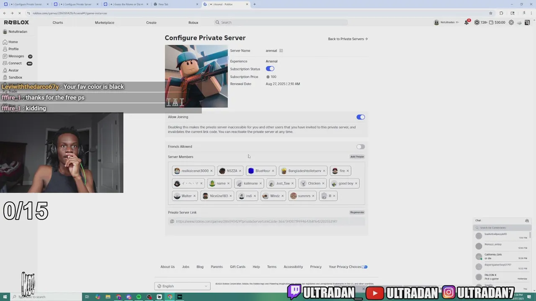The image size is (536, 301).
Task: Open Marketplace in the Roblox navbar
Action: pyautogui.click(x=105, y=23)
